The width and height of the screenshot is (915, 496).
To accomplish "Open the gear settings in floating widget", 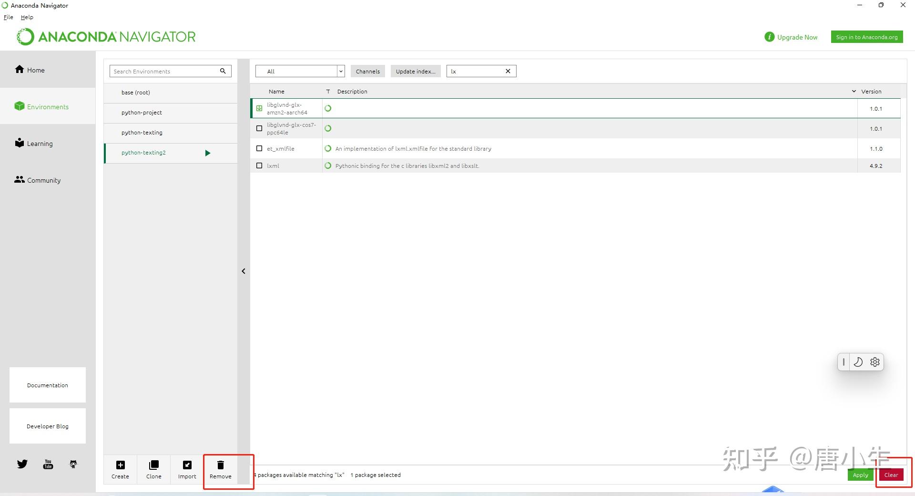I will point(875,362).
